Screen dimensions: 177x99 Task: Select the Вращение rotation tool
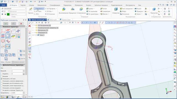coord(72,9)
